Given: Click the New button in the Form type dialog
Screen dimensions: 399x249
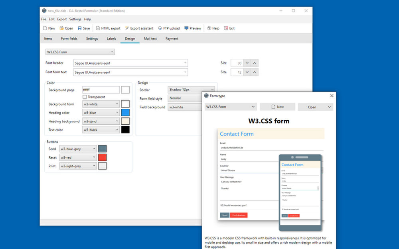Looking at the screenshot, I should 277,107.
